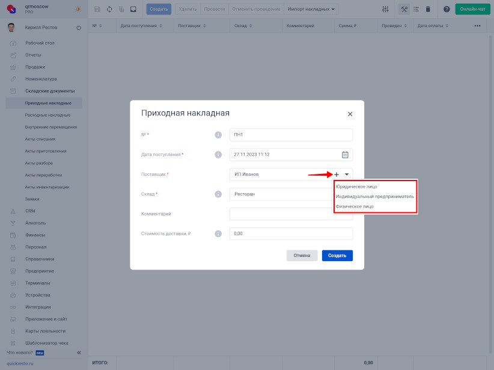
Task: Open Акты инвентаризации submenu item
Action: pos(47,187)
